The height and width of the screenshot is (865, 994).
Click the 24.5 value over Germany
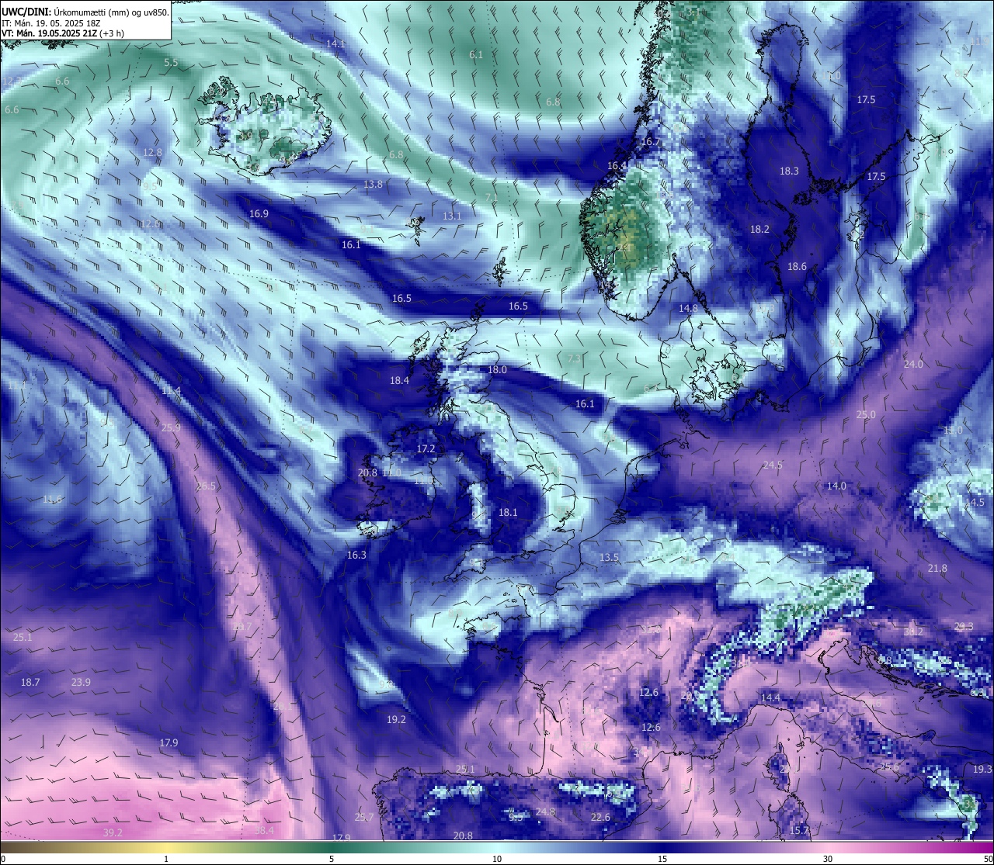(773, 465)
